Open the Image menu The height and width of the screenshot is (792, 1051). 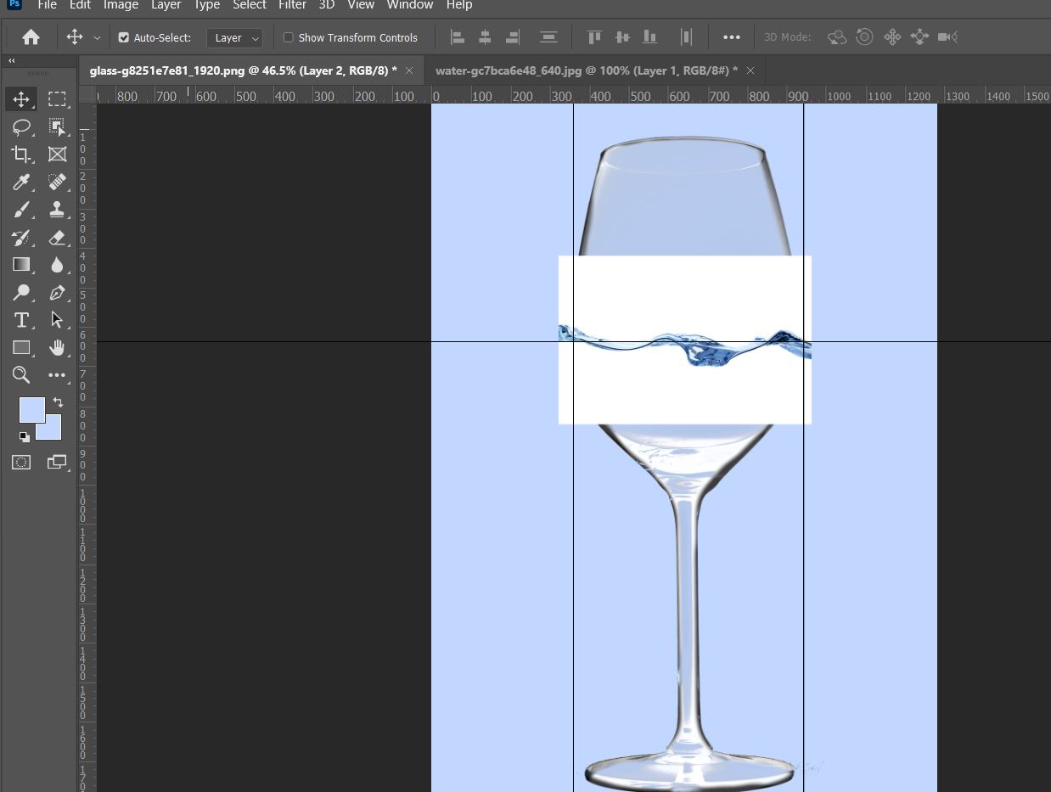point(121,5)
